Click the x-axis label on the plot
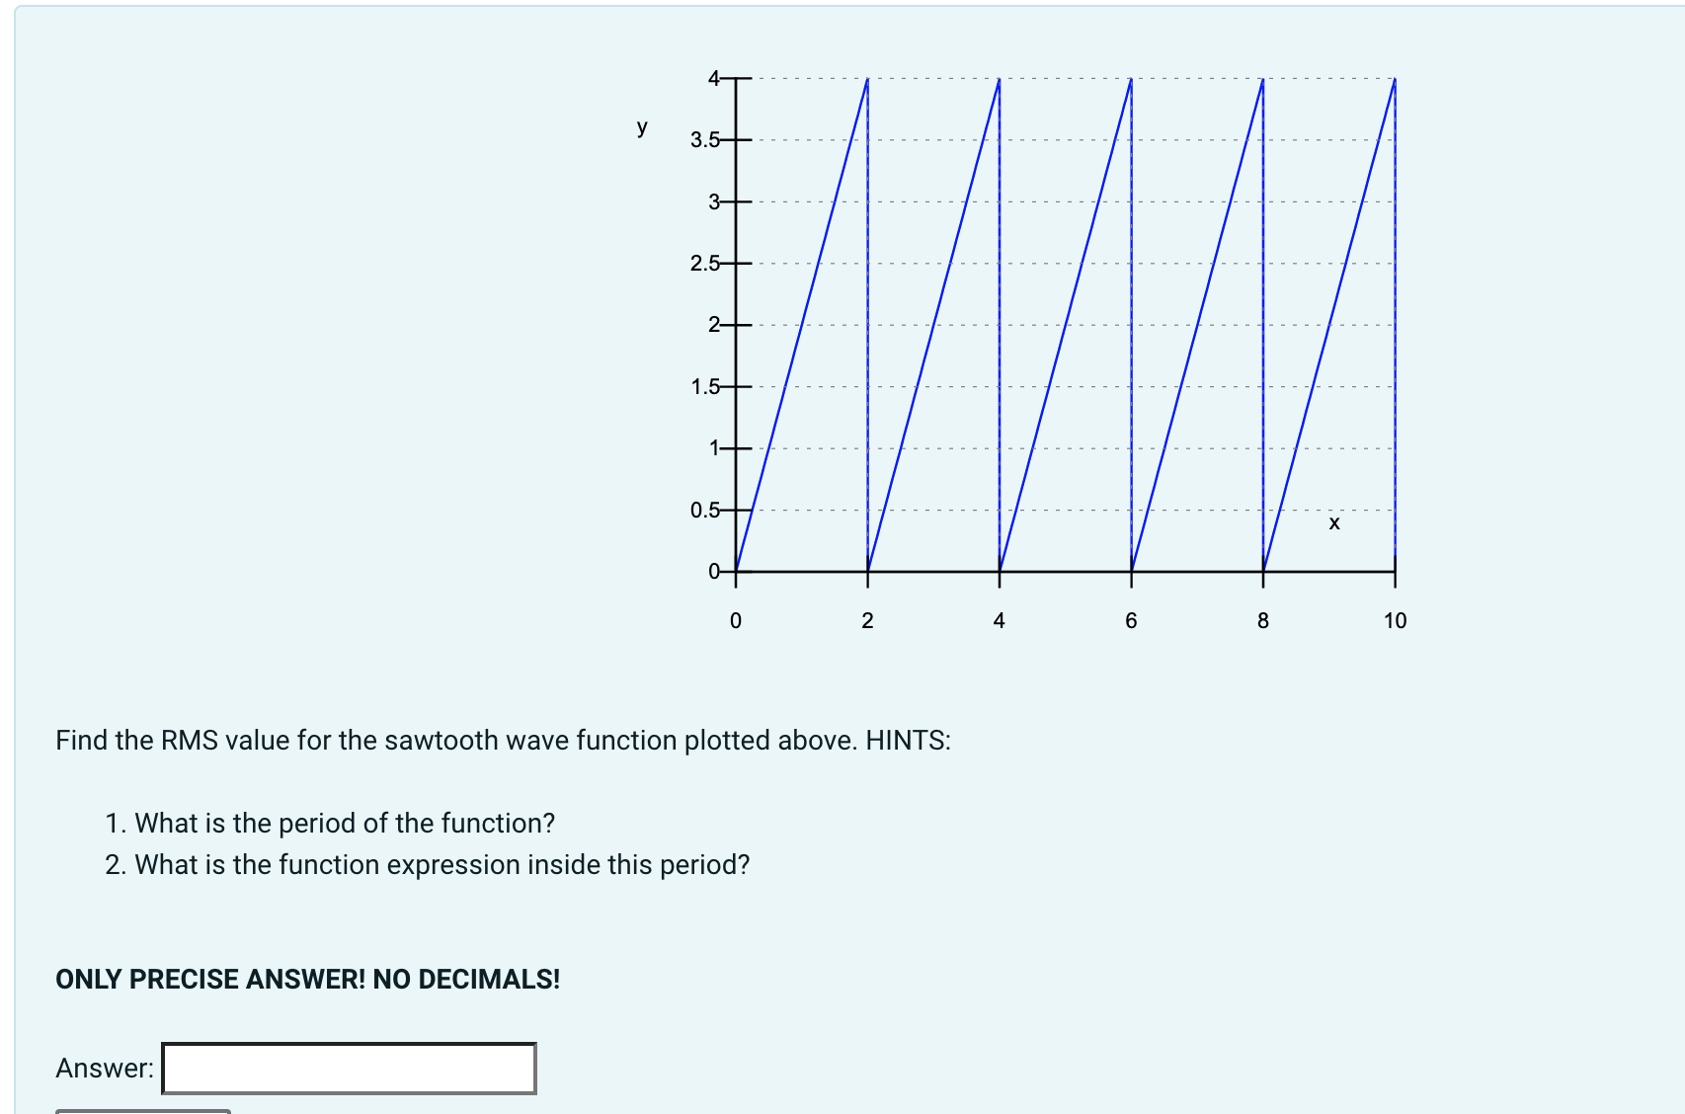The height and width of the screenshot is (1114, 1685). 1332,526
